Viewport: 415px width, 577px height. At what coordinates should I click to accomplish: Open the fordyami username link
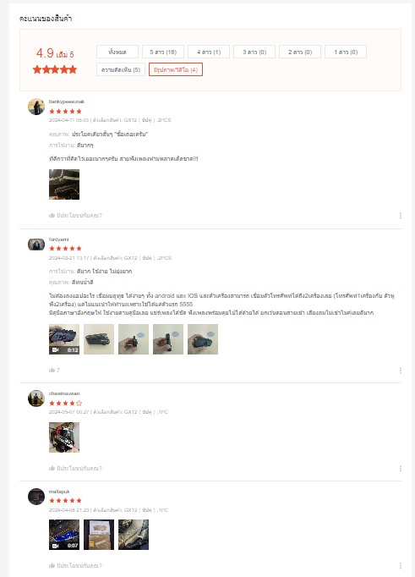point(59,239)
